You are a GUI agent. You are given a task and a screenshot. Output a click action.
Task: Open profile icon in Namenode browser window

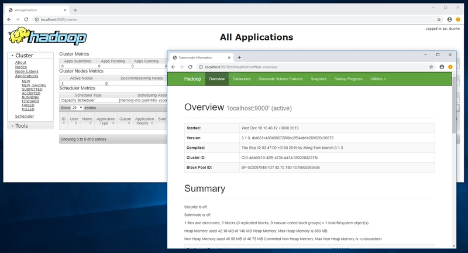(441, 67)
